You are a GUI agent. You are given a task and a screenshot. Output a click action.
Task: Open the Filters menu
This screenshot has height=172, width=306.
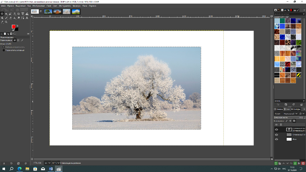click(76, 6)
